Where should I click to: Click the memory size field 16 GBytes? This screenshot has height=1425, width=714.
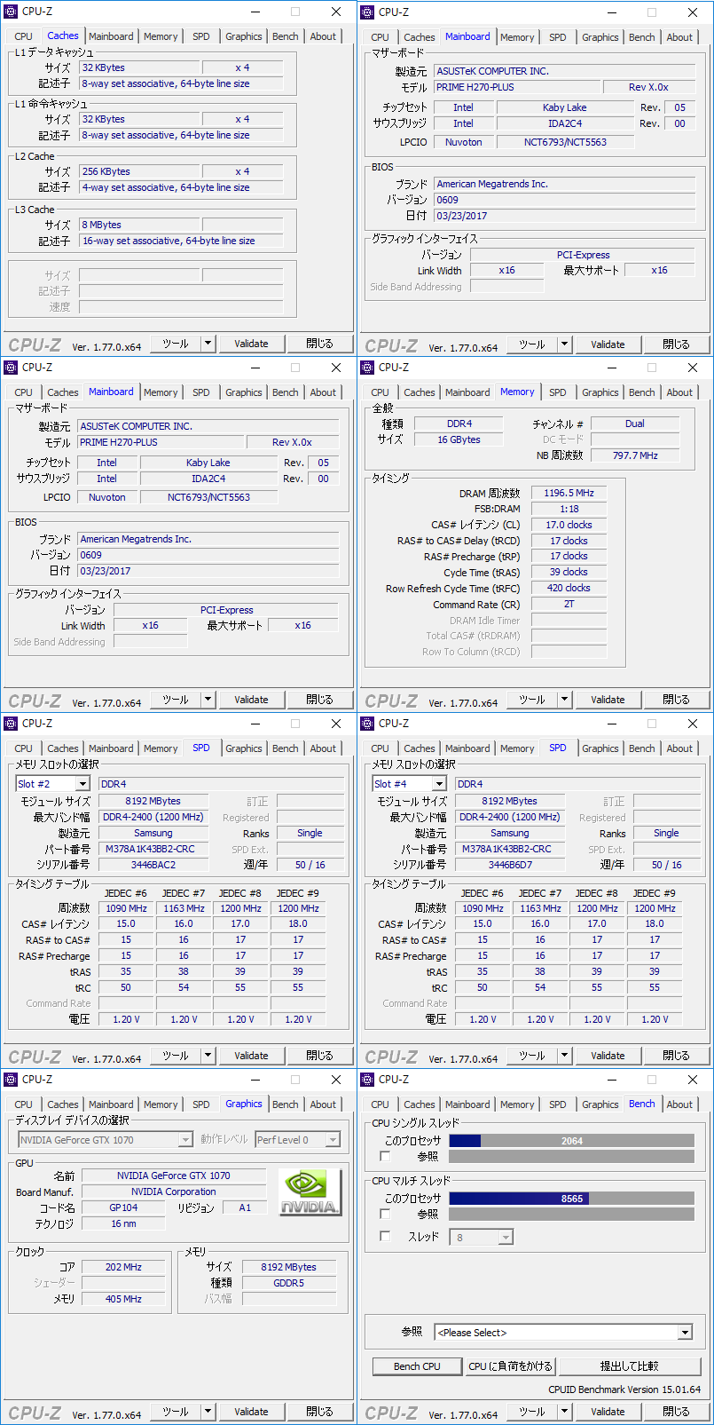pyautogui.click(x=459, y=439)
